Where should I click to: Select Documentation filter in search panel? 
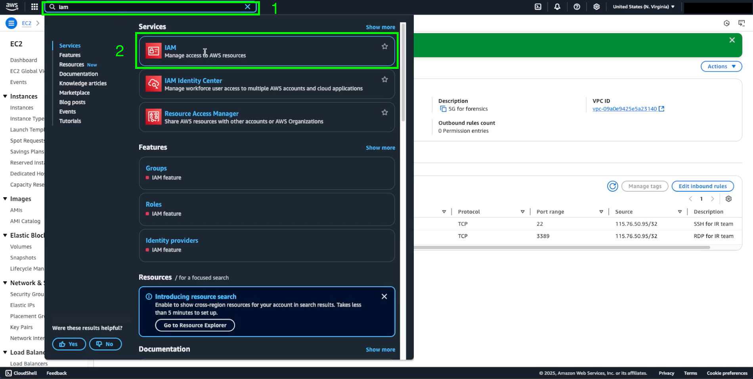click(x=78, y=74)
